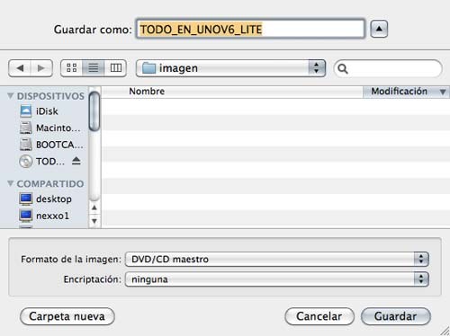Click the sidebar scroll down arrow
Viewport: 450px width, 336px height.
coord(94,221)
